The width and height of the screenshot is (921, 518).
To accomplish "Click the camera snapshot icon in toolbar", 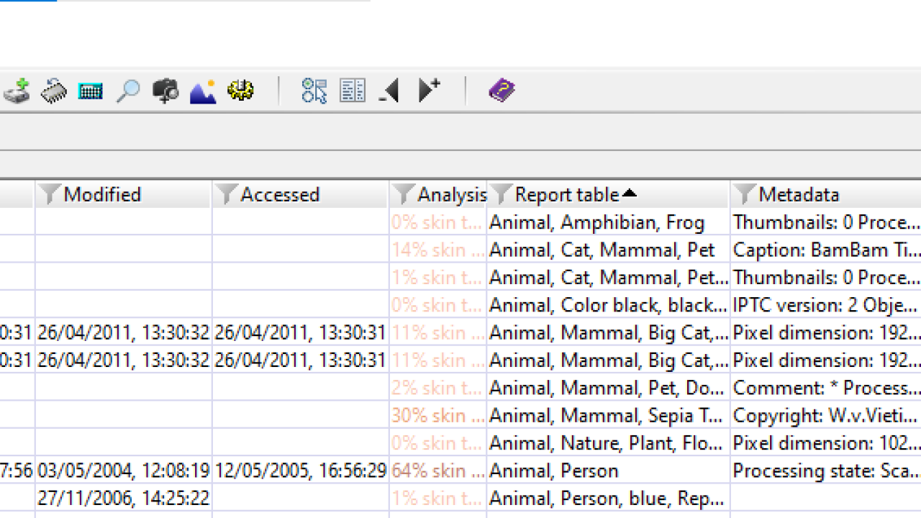I will coord(165,91).
